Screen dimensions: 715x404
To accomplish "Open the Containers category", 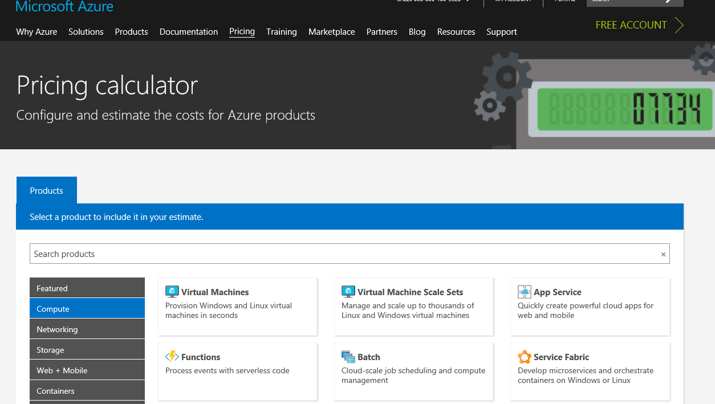I will click(87, 390).
